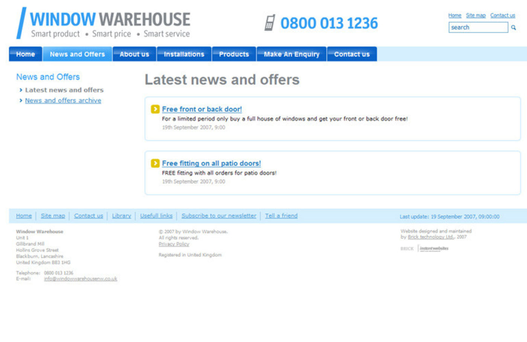Click the Window Warehouse logo
Viewport: 527px width, 342px height.
(104, 23)
